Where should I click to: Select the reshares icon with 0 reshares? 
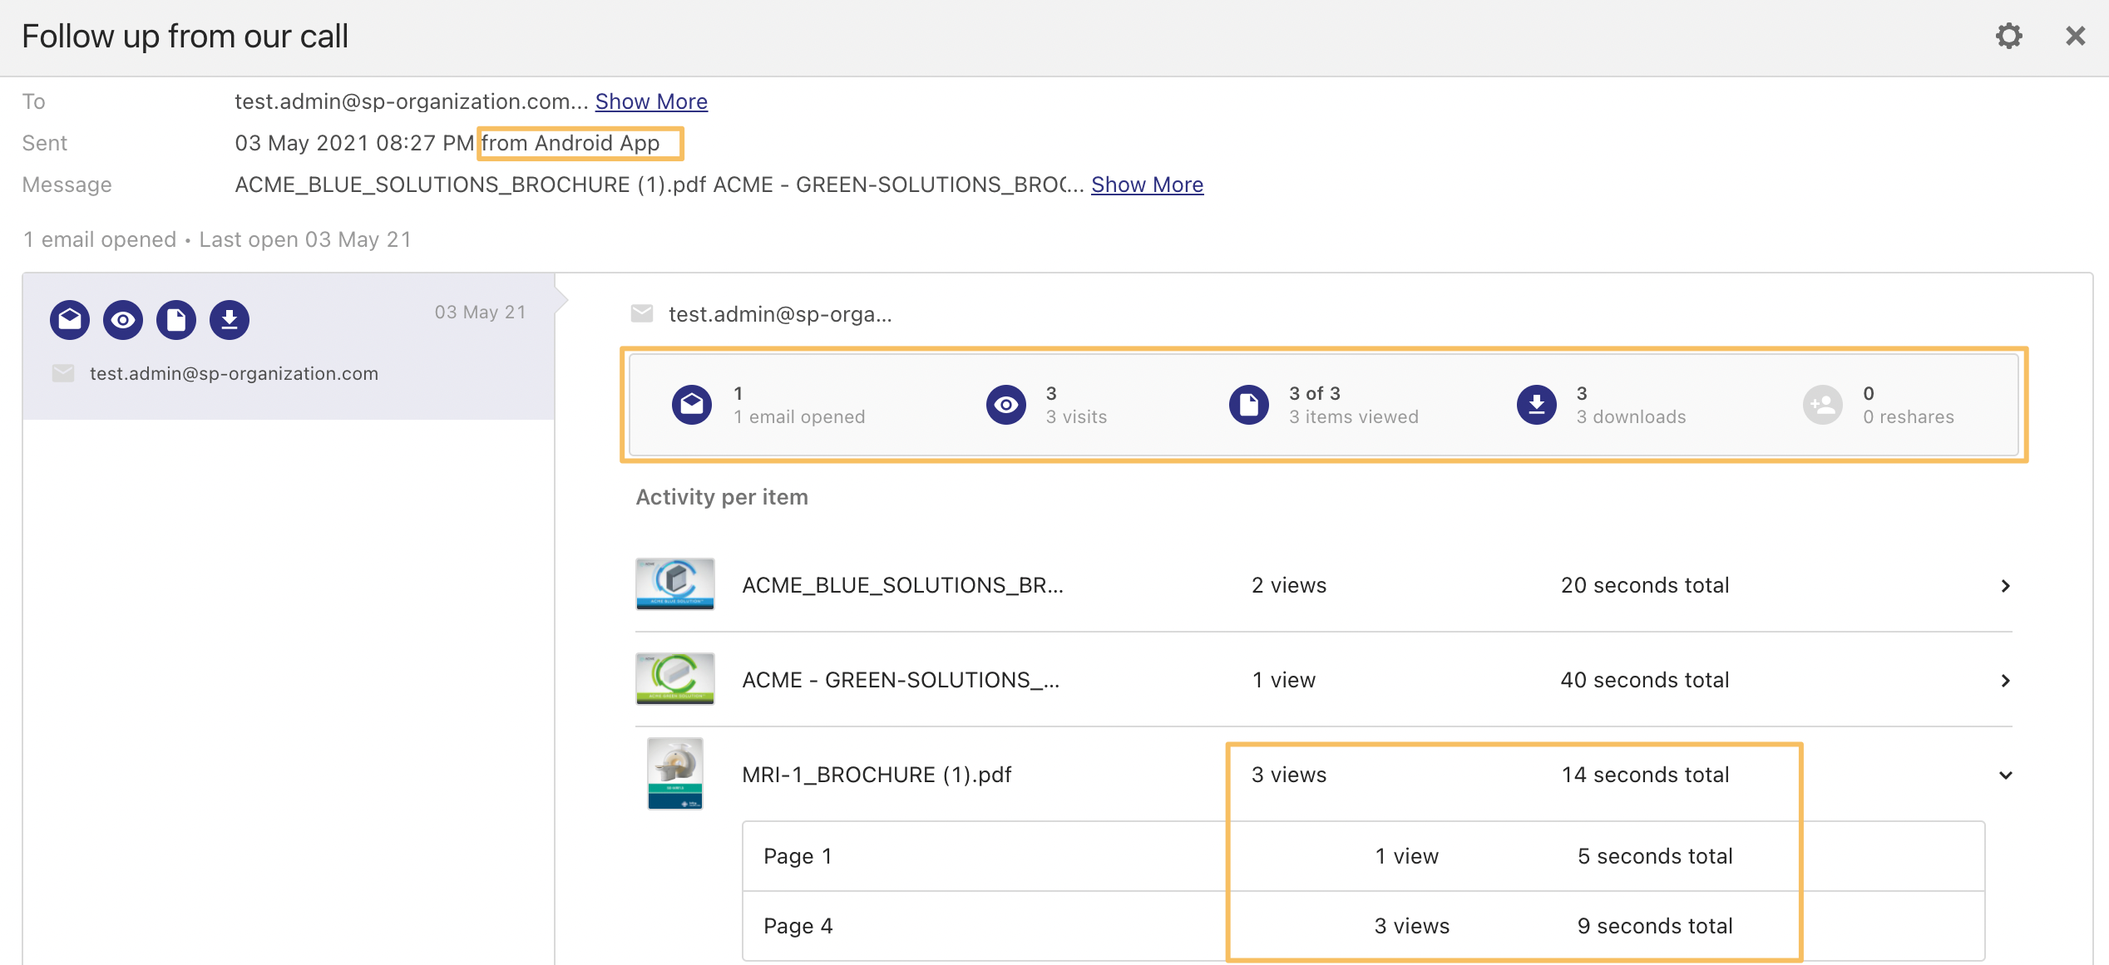pyautogui.click(x=1822, y=404)
